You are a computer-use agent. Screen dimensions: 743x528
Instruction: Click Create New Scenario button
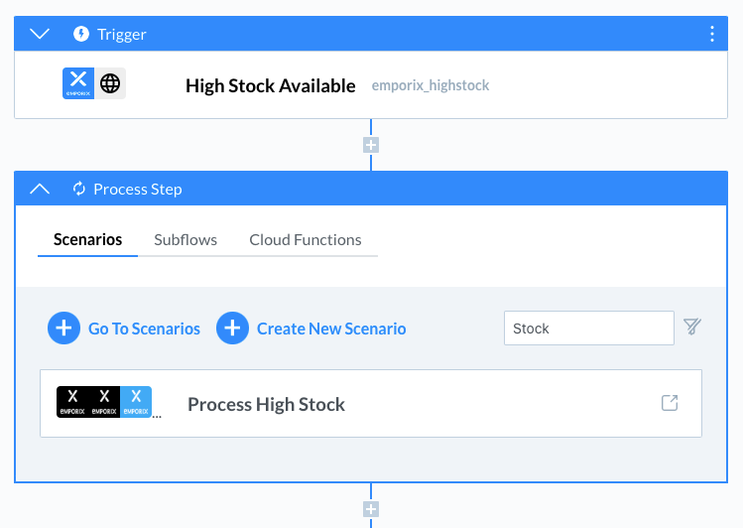(x=311, y=329)
